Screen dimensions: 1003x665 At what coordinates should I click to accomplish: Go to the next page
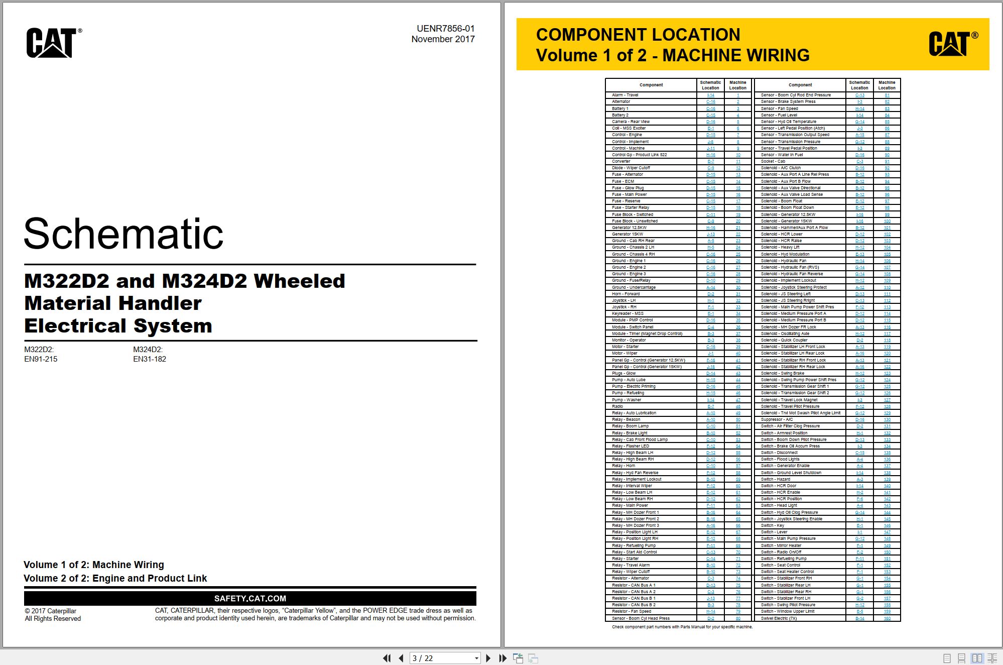(x=488, y=658)
